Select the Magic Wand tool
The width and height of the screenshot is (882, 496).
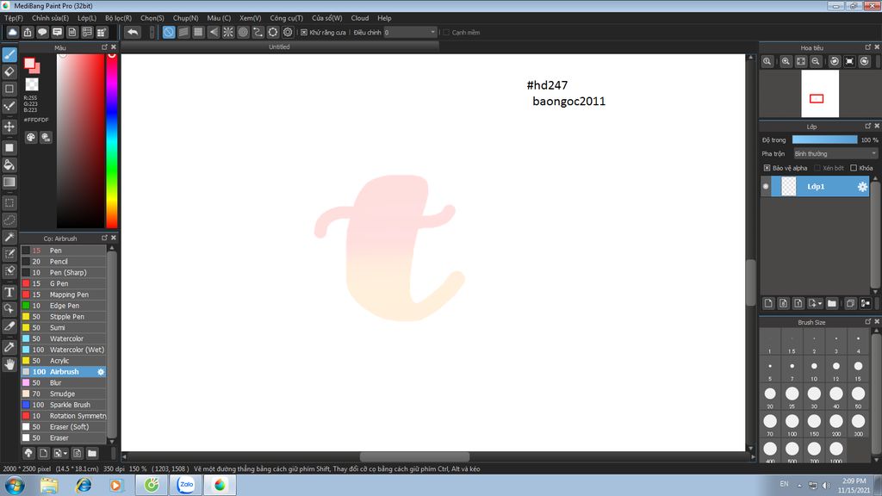click(x=9, y=237)
